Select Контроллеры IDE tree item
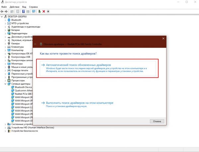Screen dimensions: 199x152 click(x=22, y=54)
